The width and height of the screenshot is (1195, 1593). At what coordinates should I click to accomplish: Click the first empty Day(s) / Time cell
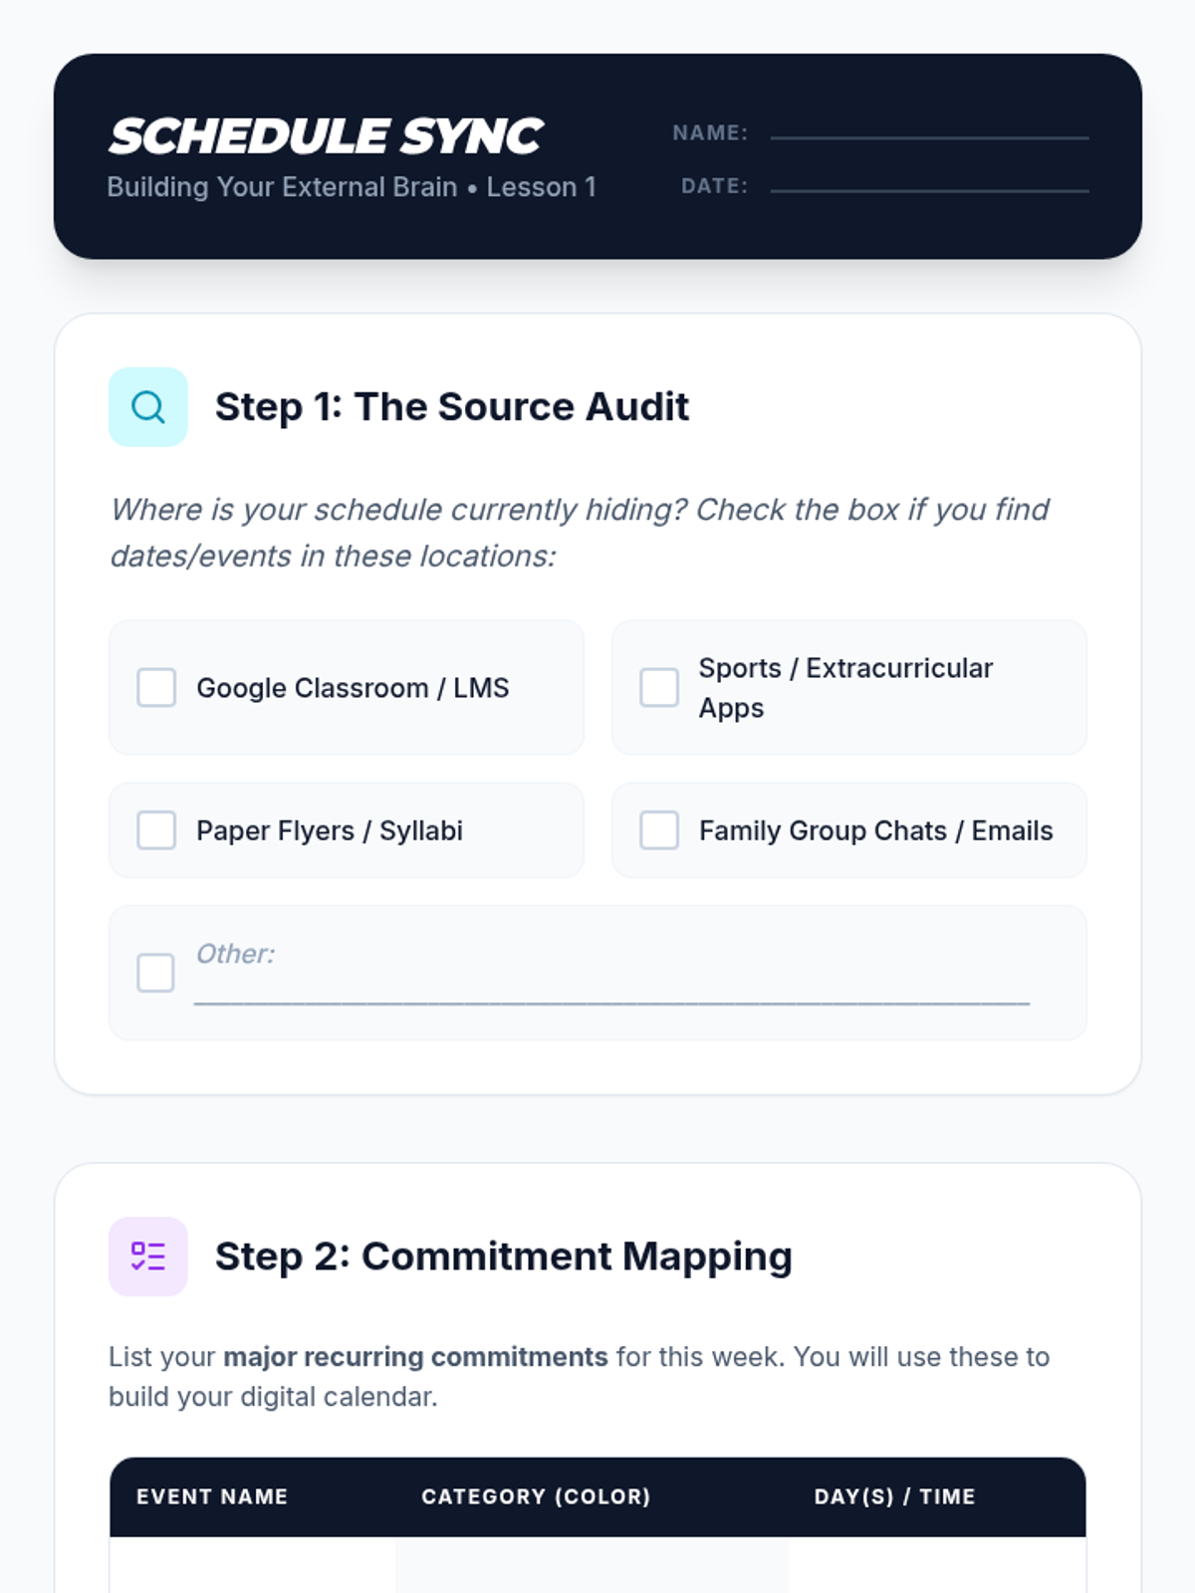click(937, 1565)
